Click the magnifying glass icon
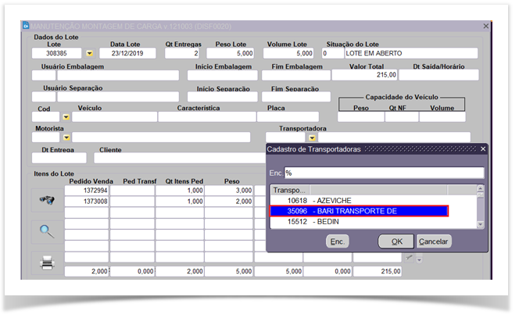The image size is (519, 318). click(x=46, y=230)
